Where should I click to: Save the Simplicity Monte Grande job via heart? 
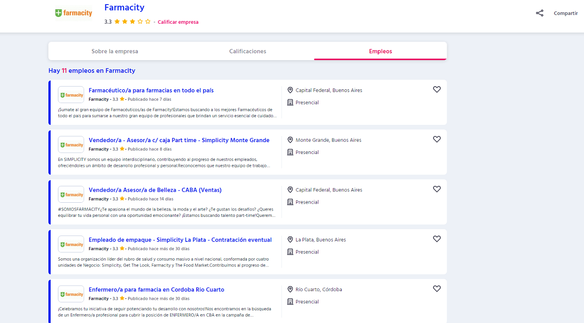437,139
